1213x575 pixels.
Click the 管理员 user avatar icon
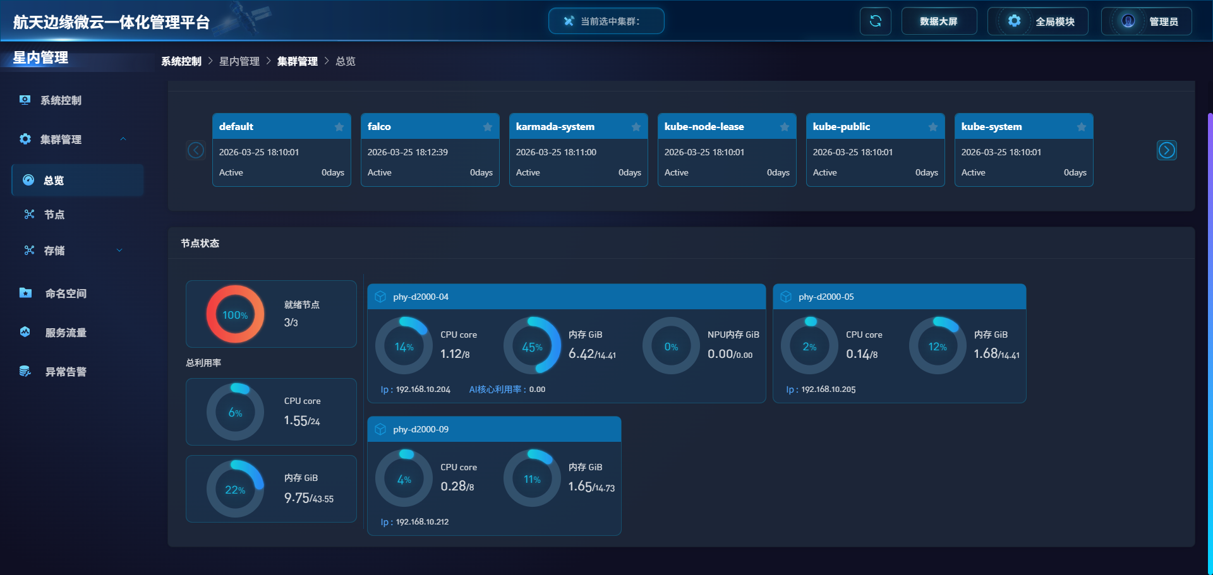click(1128, 21)
